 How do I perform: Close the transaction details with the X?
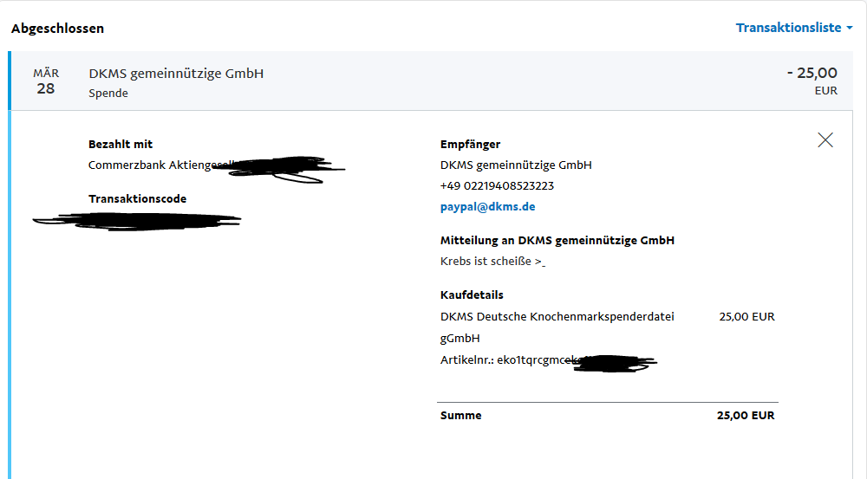coord(825,139)
